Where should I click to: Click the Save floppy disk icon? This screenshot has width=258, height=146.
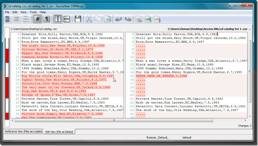pos(78,19)
